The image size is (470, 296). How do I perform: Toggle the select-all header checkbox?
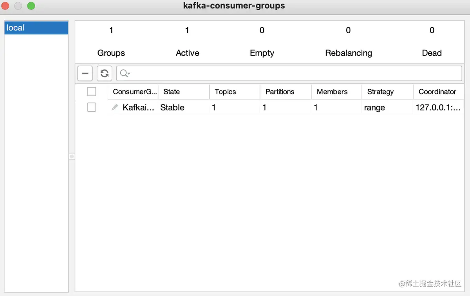click(91, 92)
